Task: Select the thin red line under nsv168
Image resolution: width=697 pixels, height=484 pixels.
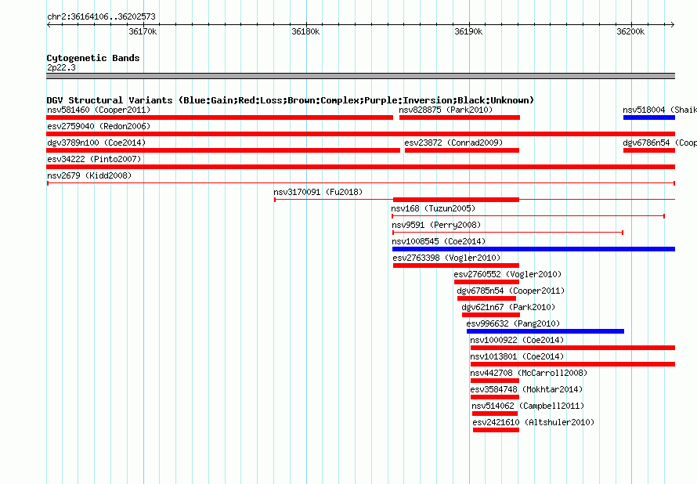Action: 528,216
